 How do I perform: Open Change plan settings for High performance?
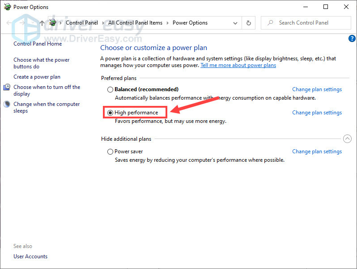tap(317, 113)
